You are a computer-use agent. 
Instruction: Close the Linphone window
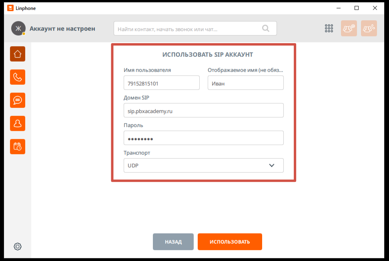tap(375, 8)
